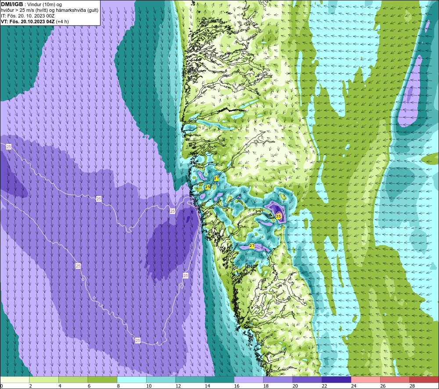Pick the teal 12–14 m/s legend swatch
439x389 pixels.
[x=190, y=379]
